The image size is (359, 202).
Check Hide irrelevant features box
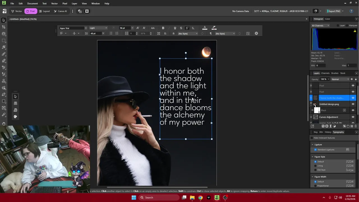(312, 138)
